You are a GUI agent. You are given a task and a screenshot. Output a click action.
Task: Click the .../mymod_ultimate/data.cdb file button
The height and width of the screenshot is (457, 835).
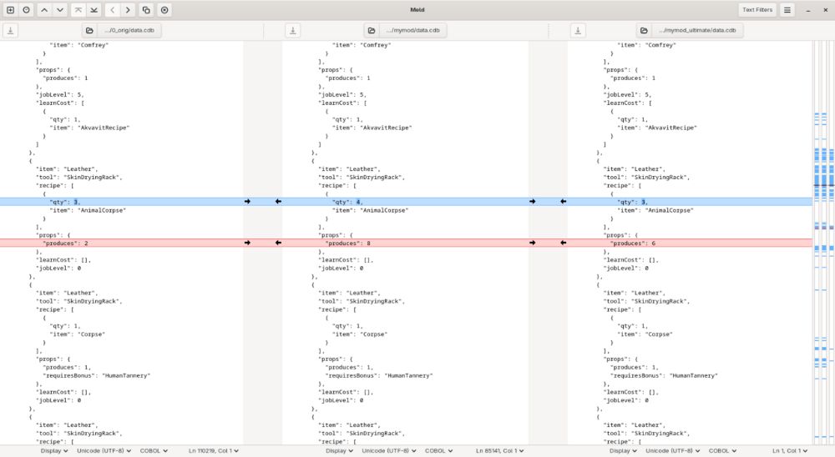[x=691, y=30]
